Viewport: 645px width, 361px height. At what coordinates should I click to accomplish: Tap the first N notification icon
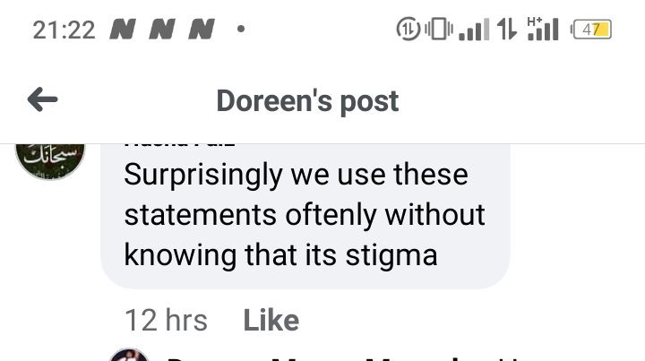pos(123,30)
